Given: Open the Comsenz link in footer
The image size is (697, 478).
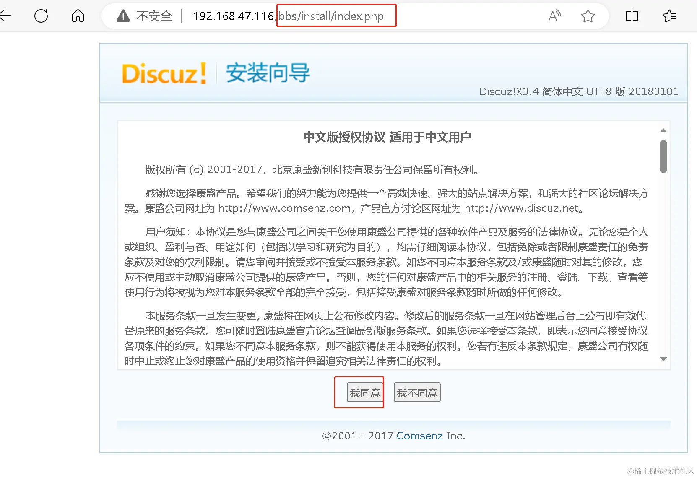Looking at the screenshot, I should 420,436.
